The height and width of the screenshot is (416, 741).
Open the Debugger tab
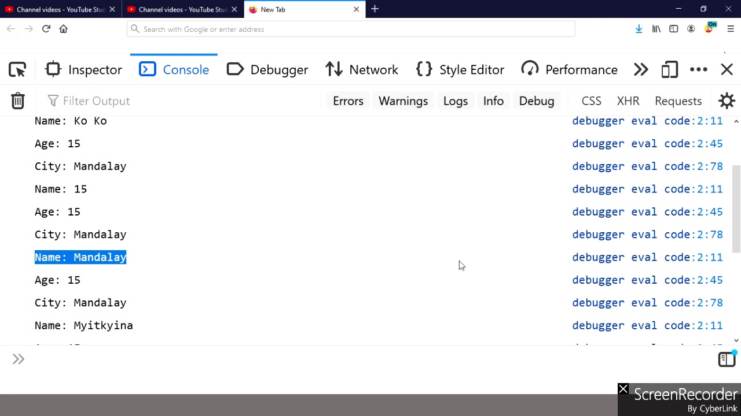click(x=267, y=70)
